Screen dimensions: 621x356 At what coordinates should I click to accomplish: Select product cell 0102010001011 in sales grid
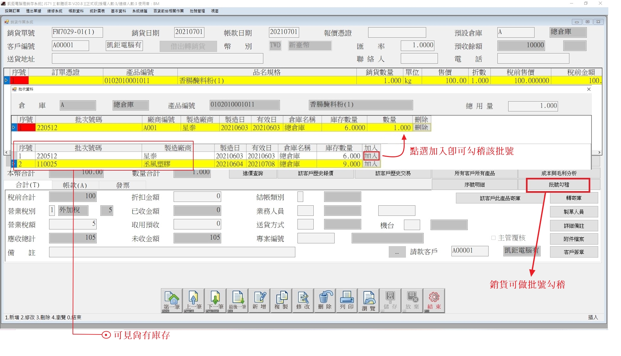click(140, 80)
